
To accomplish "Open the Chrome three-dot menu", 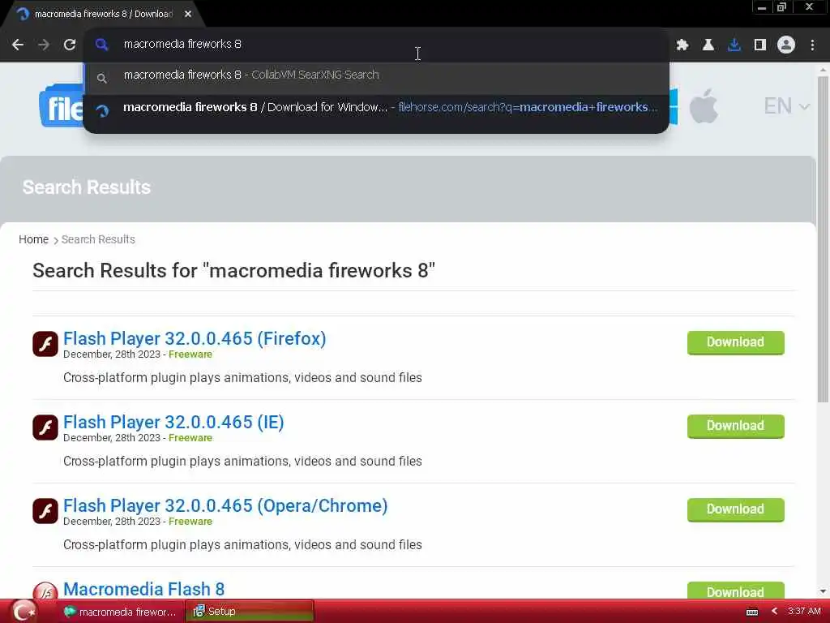I will coord(812,45).
